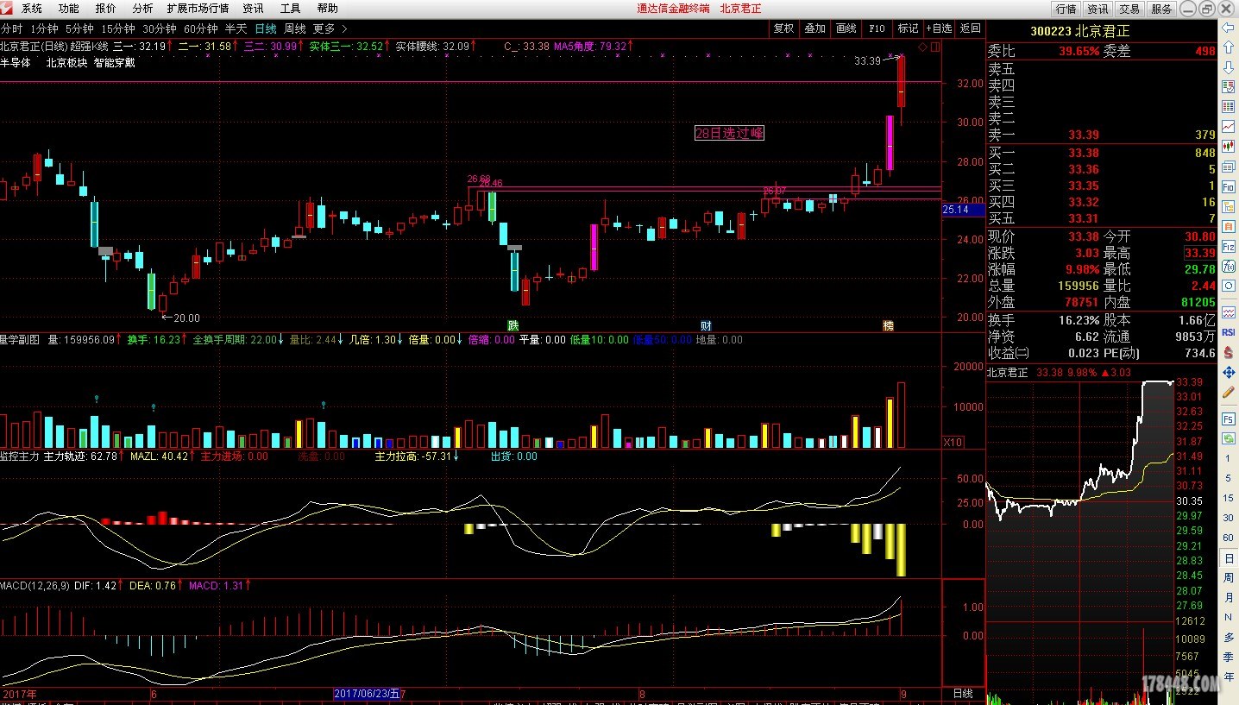The height and width of the screenshot is (705, 1239).
Task: Click the wave indicator icon above RSI
Action: tap(1229, 312)
